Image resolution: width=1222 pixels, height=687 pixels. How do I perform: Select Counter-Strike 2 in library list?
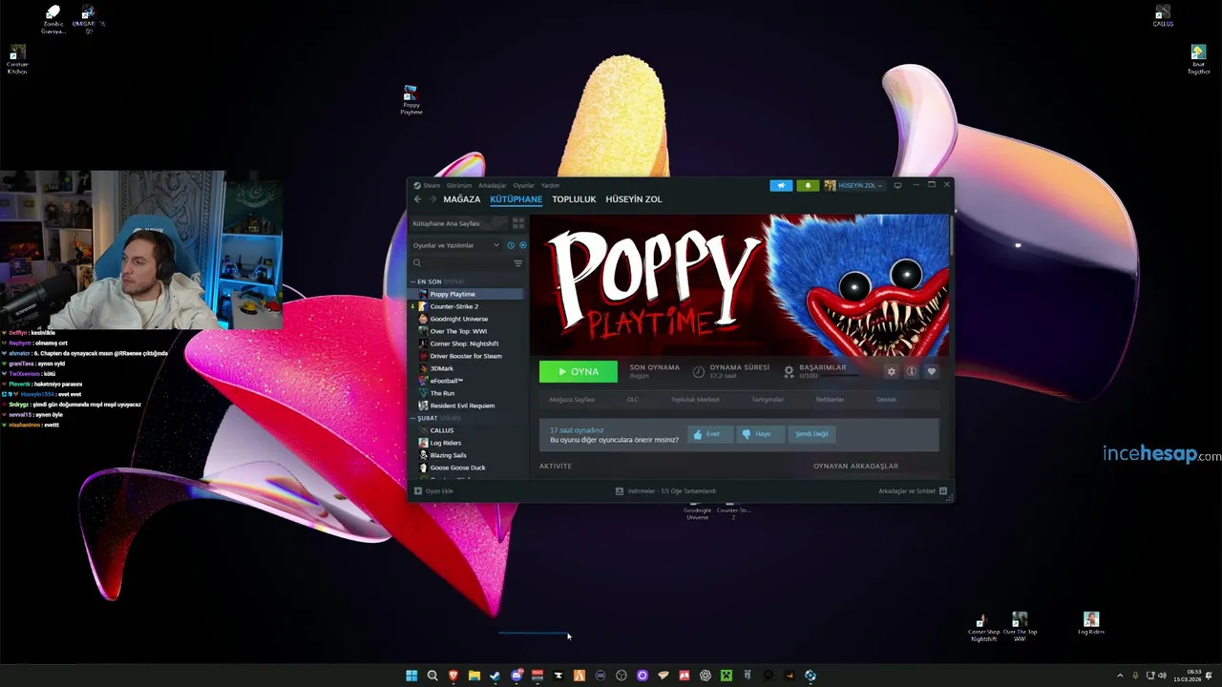pyautogui.click(x=467, y=306)
